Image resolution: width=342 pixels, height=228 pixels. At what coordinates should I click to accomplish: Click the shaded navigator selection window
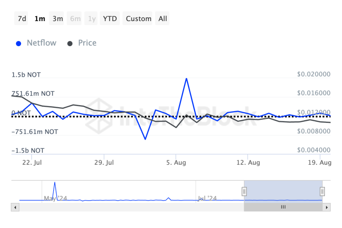pos(283,191)
